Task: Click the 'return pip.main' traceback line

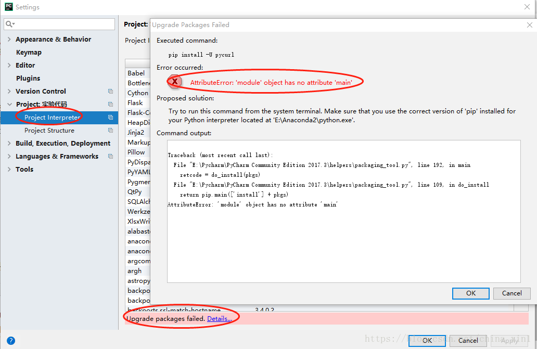Action: 234,195
